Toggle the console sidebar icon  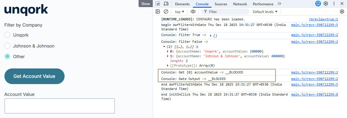tap(157, 12)
